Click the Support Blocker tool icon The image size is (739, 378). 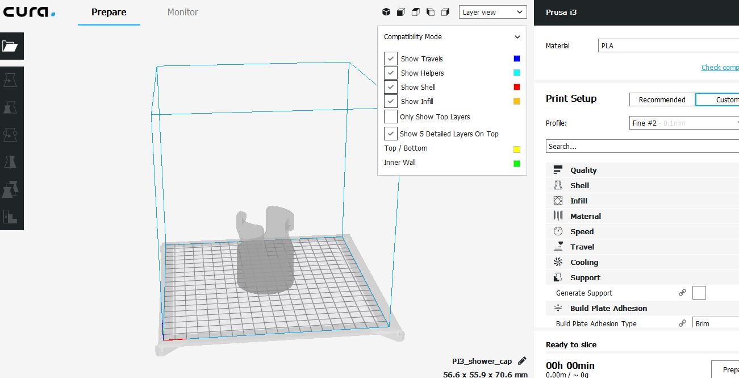pyautogui.click(x=11, y=217)
